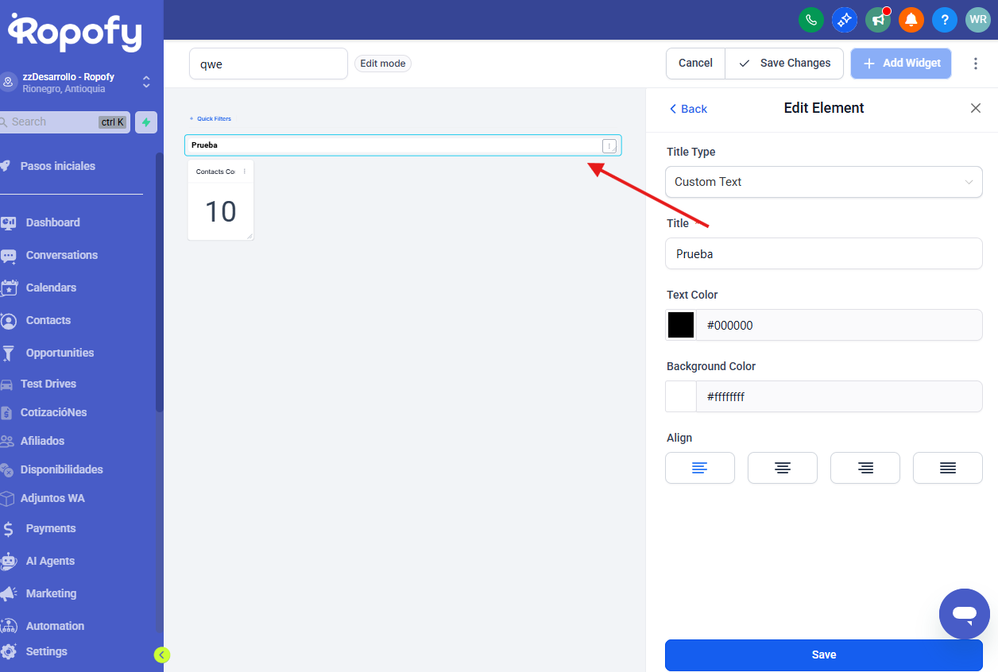The width and height of the screenshot is (998, 672).
Task: Open the chat support bubble
Action: [x=964, y=614]
